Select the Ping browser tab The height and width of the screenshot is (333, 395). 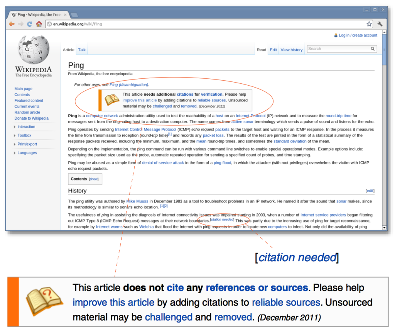(38, 15)
